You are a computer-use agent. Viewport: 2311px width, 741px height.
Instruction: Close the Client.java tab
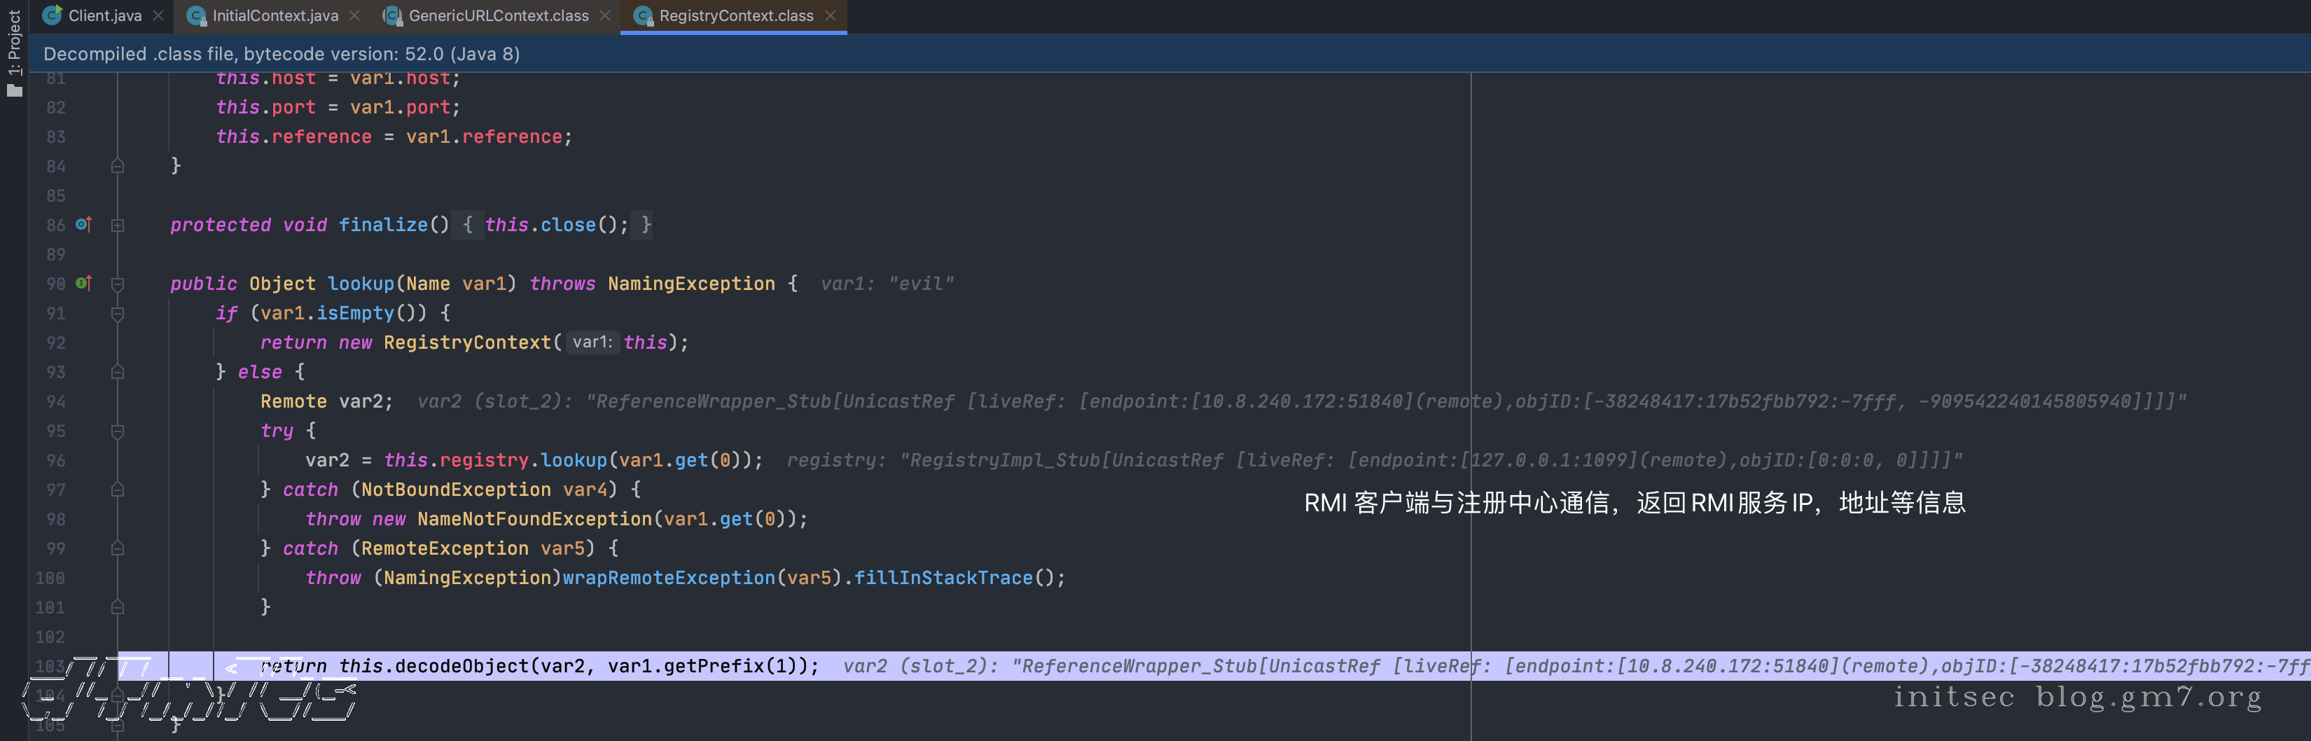click(159, 15)
